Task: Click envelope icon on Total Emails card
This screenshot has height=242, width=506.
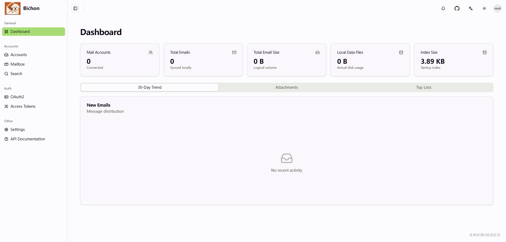Action: (x=234, y=52)
